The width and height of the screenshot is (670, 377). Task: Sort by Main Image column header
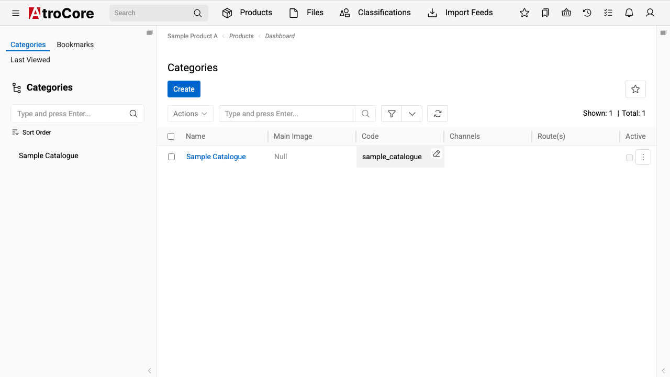293,136
